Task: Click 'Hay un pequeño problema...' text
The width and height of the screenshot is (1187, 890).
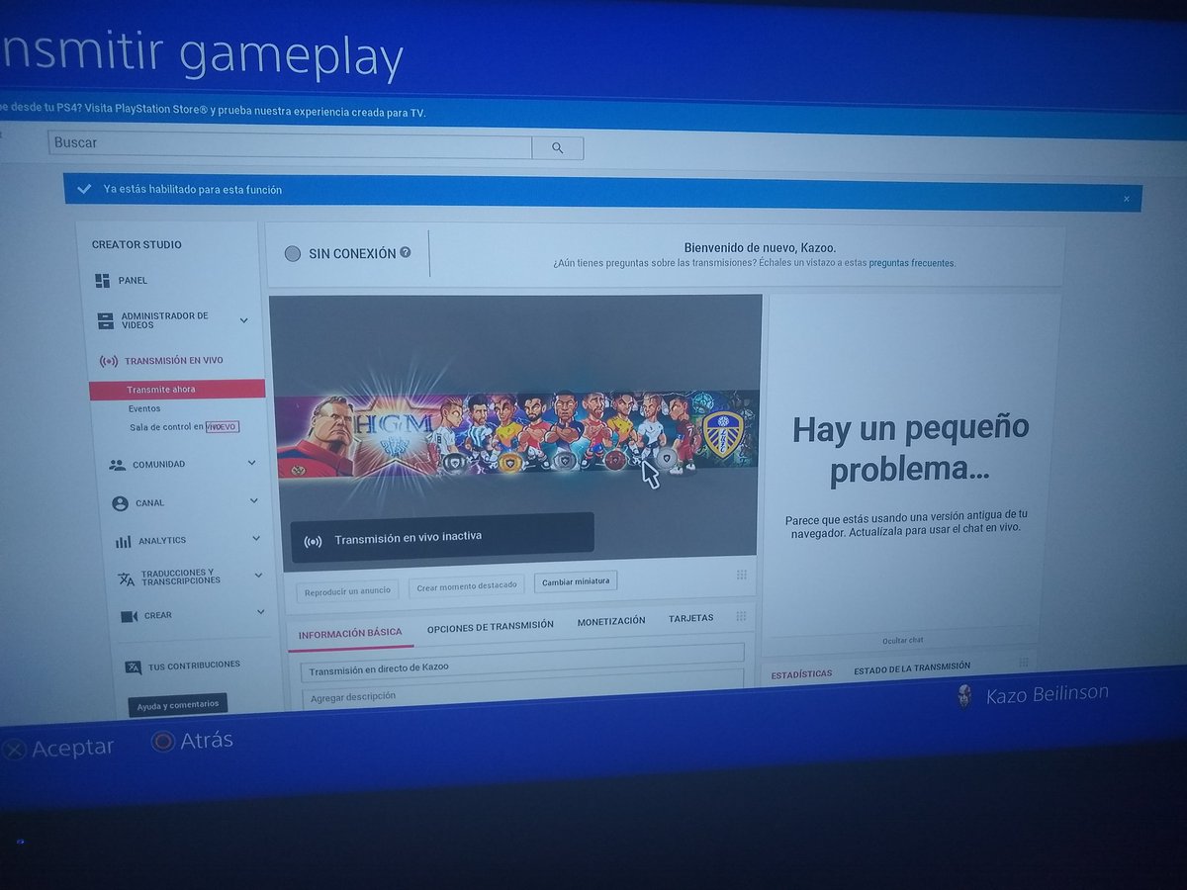Action: click(x=910, y=449)
